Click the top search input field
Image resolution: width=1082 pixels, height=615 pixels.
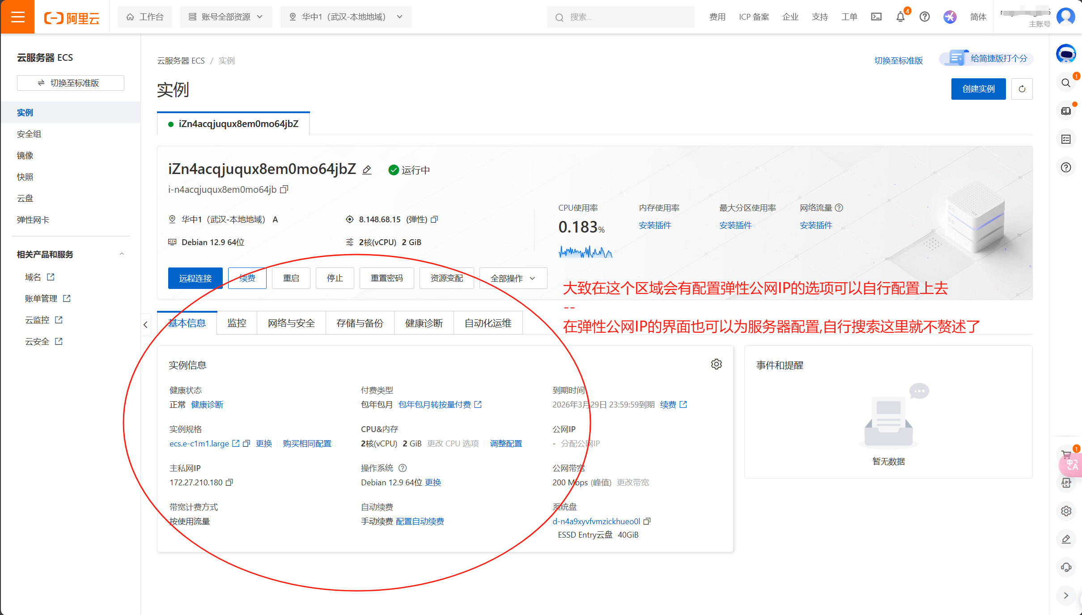click(x=620, y=17)
